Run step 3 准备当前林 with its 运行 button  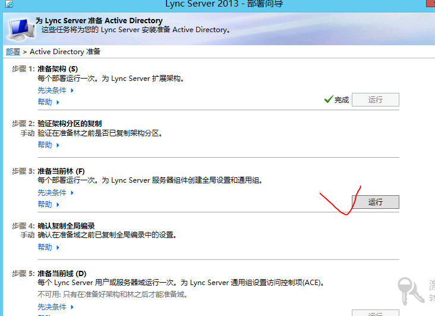click(x=376, y=202)
